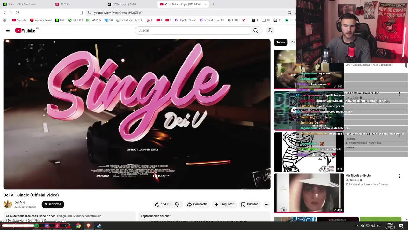
Task: Switch to TikFinity tab
Action: [x=78, y=4]
